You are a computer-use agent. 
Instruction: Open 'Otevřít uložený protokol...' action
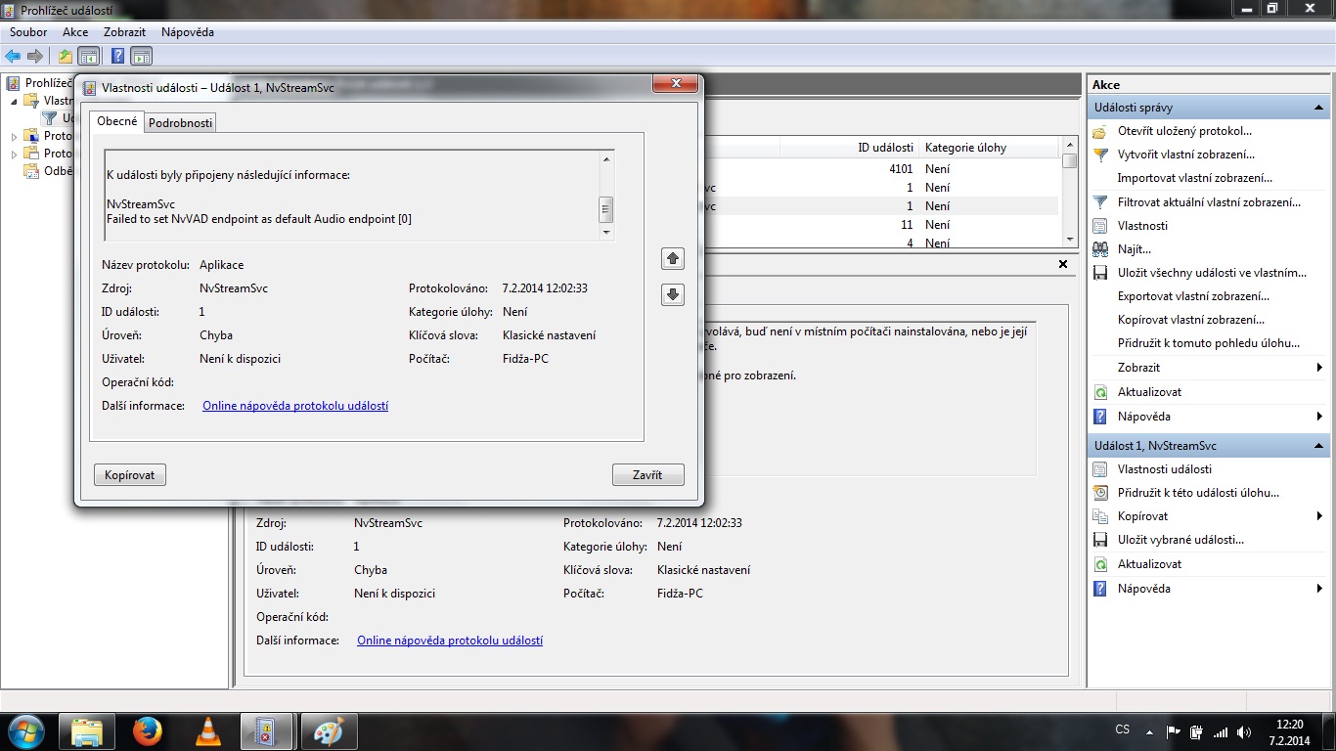1184,131
